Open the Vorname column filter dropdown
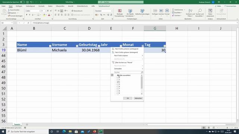This screenshot has height=134, width=239. pyautogui.click(x=77, y=46)
